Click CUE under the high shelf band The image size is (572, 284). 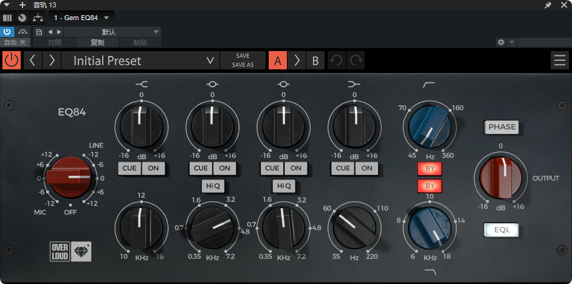coord(129,168)
